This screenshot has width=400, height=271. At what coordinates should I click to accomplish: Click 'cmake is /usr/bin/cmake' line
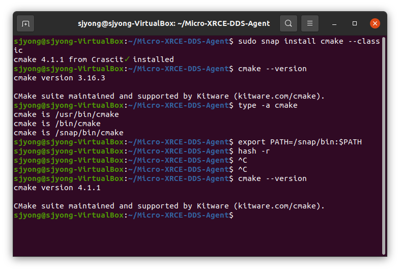click(x=66, y=114)
